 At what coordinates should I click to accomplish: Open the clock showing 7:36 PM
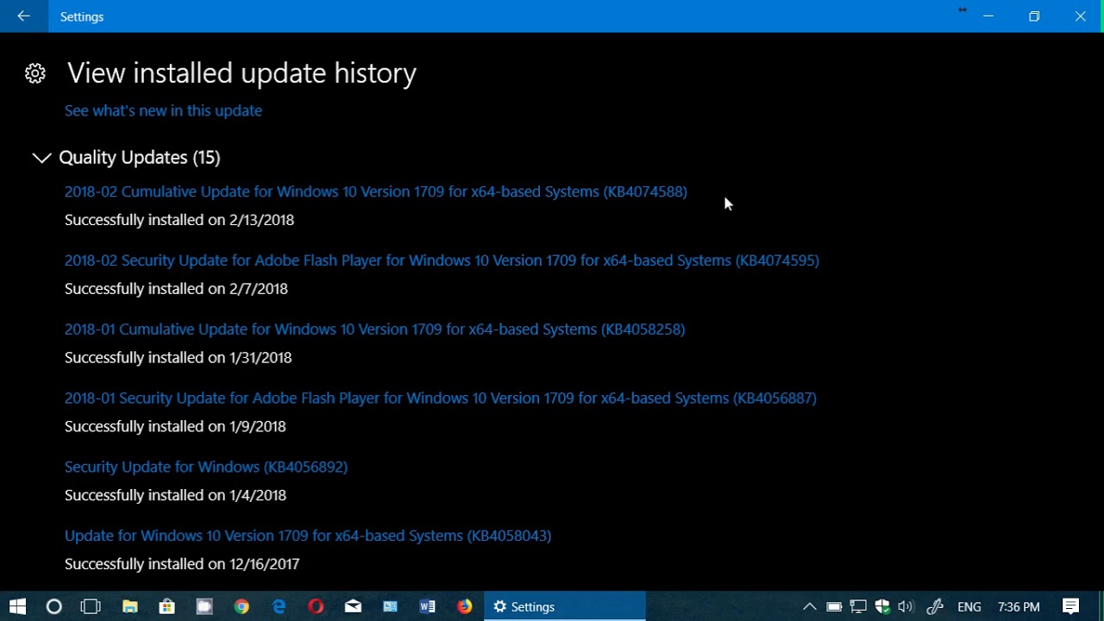coord(1019,606)
